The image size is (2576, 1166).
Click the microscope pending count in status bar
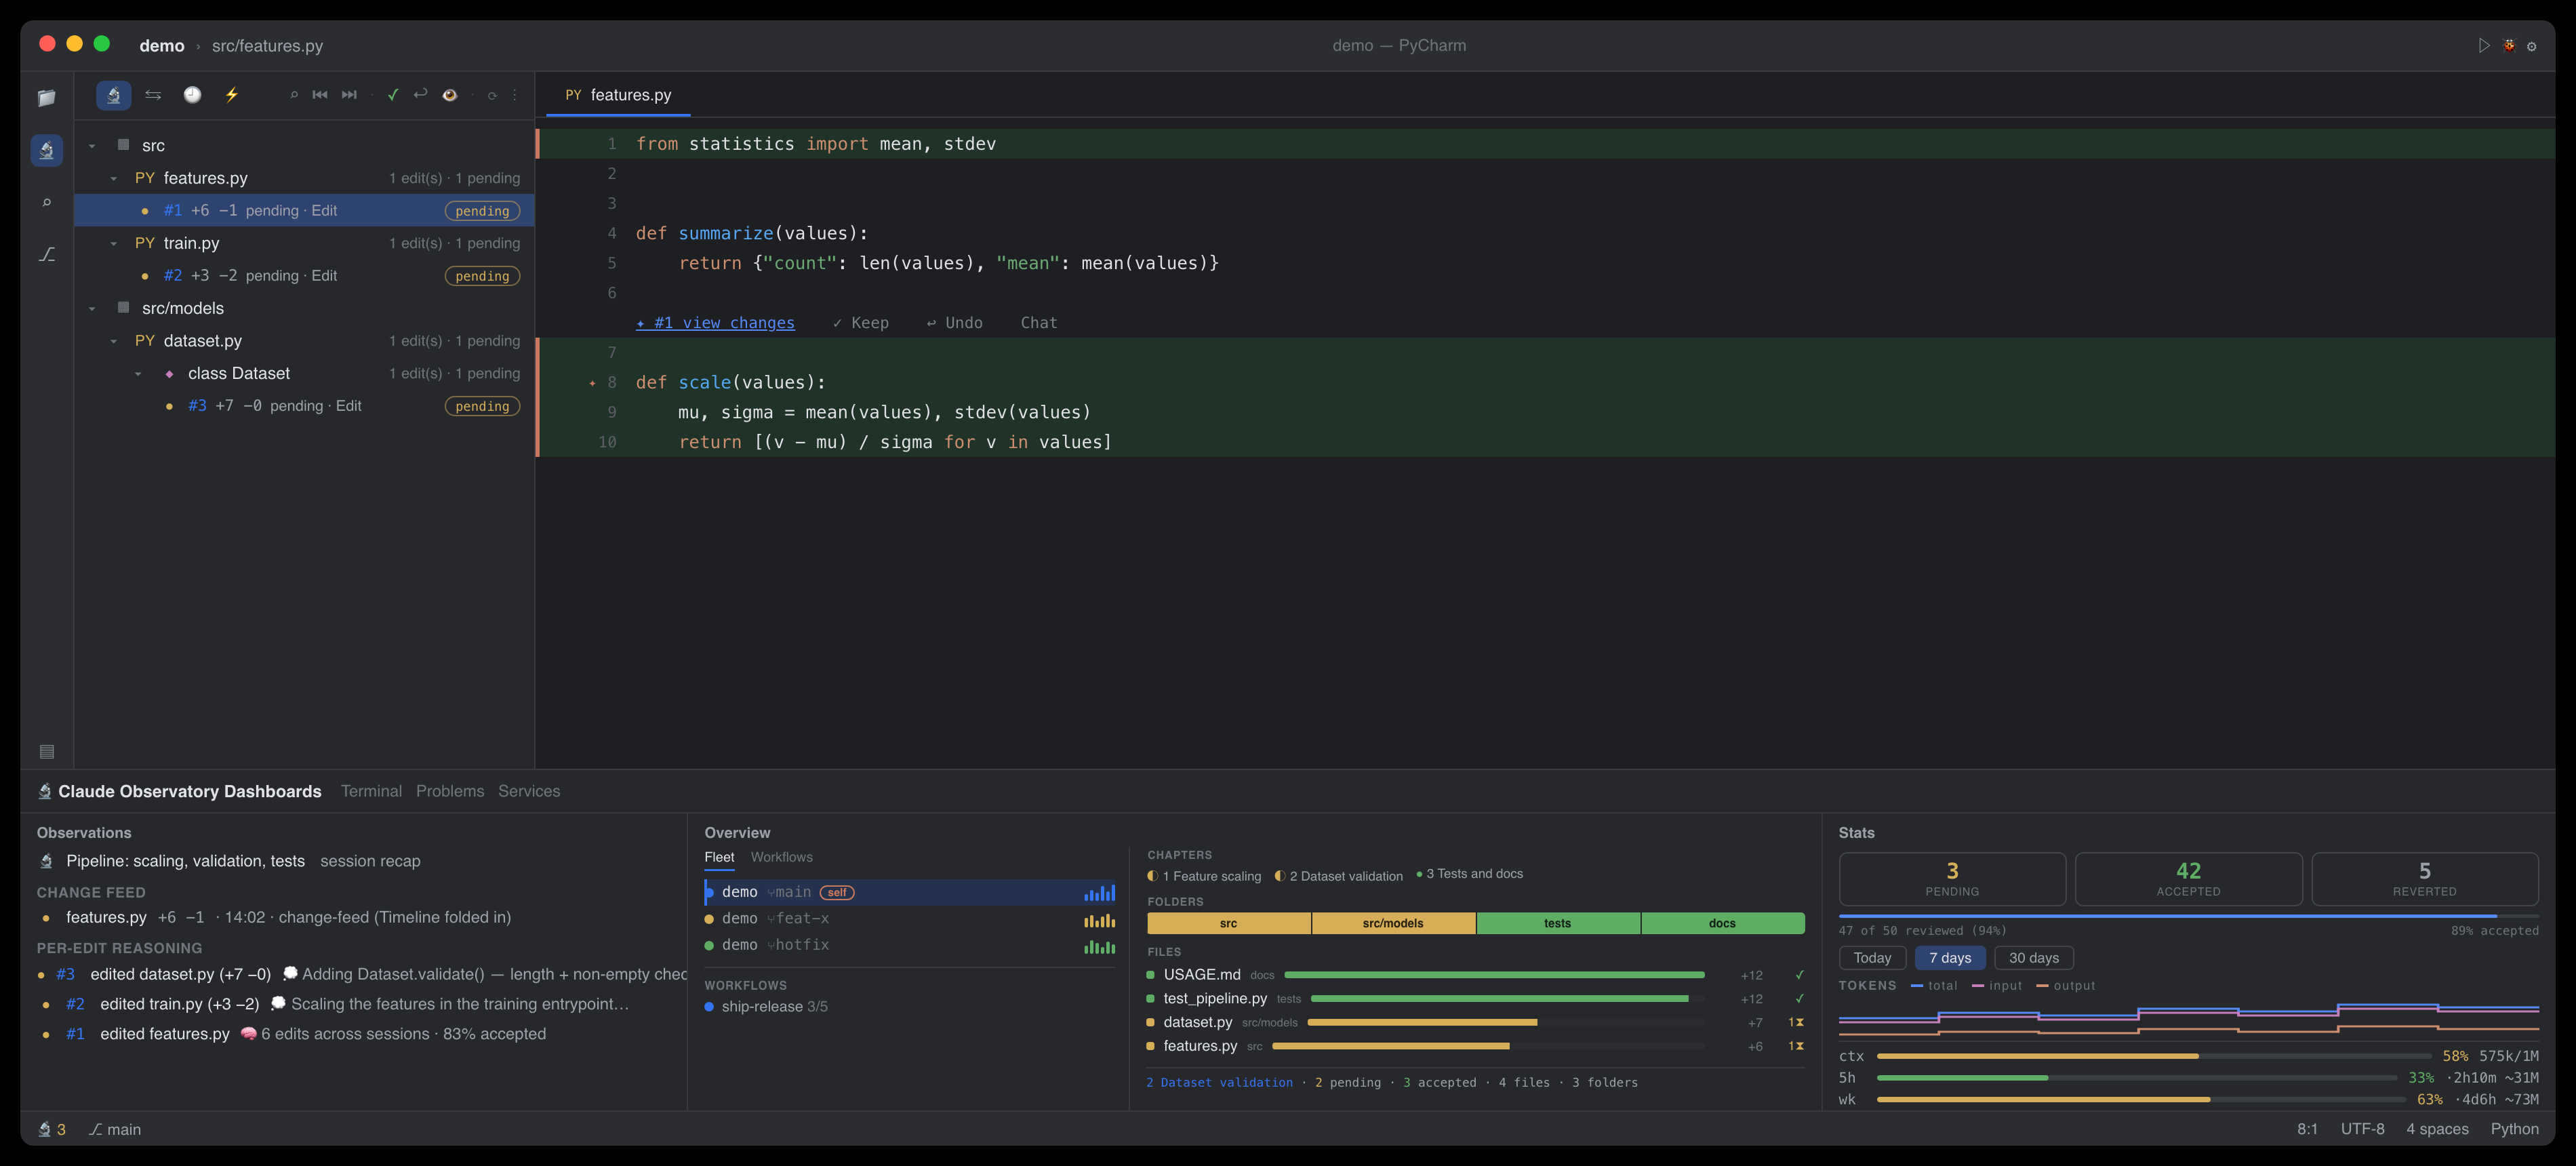point(52,1129)
